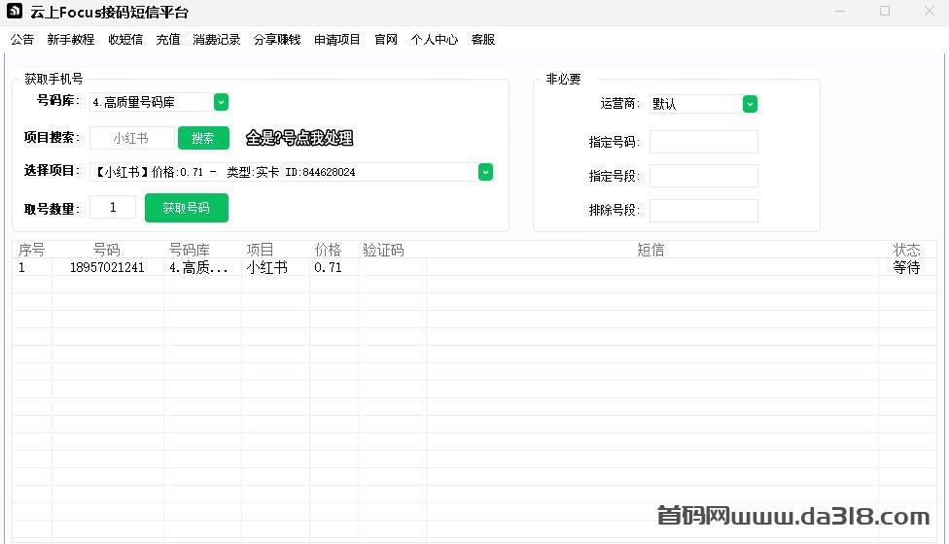Image resolution: width=949 pixels, height=544 pixels.
Task: Open the 公告 menu
Action: pos(22,40)
